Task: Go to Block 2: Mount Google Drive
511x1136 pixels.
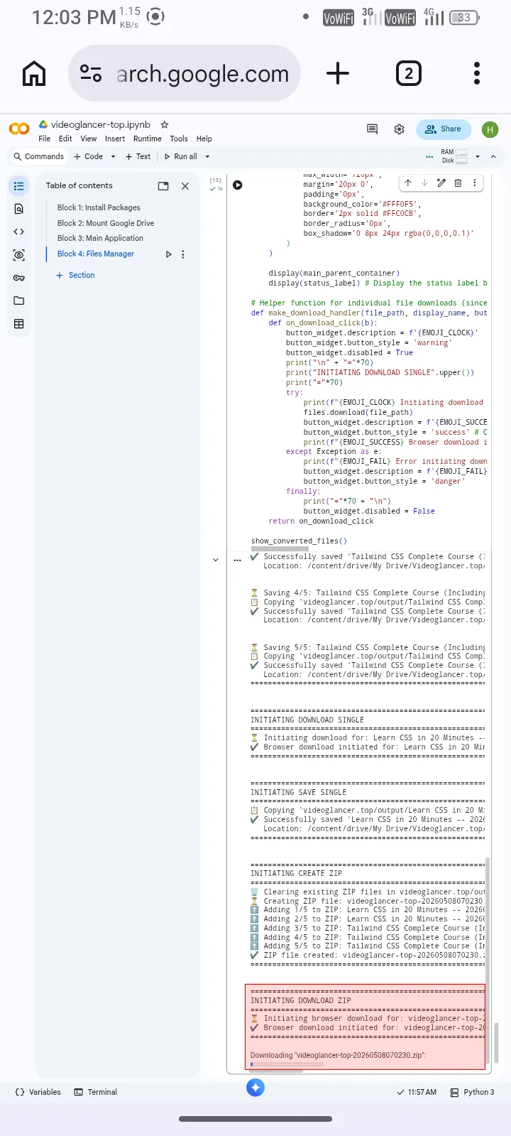Action: [106, 223]
